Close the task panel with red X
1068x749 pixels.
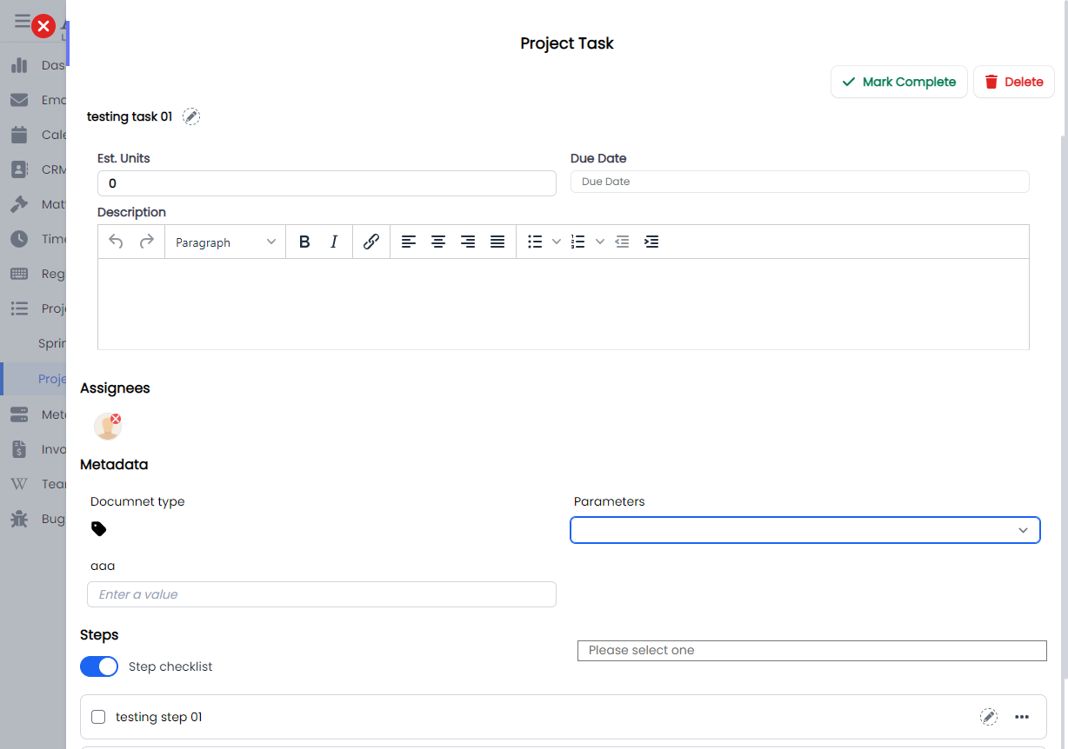pyautogui.click(x=43, y=26)
